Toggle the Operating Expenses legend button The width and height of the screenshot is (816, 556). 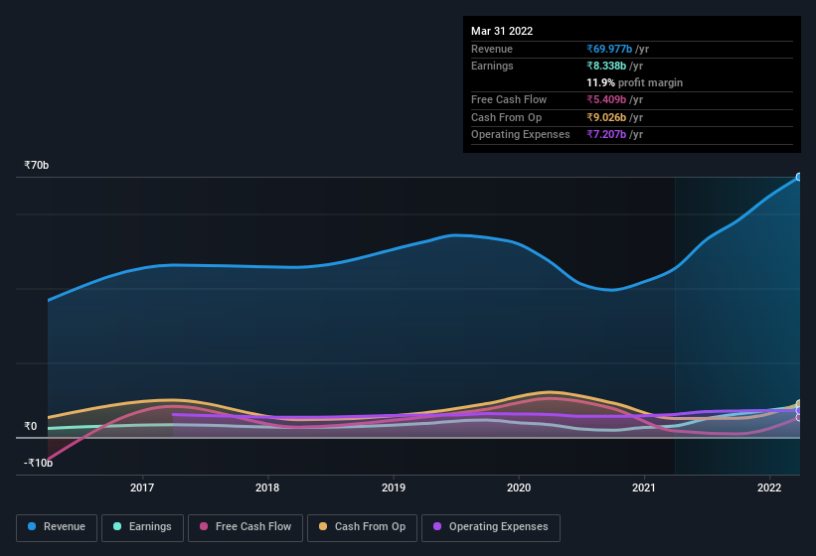point(491,527)
